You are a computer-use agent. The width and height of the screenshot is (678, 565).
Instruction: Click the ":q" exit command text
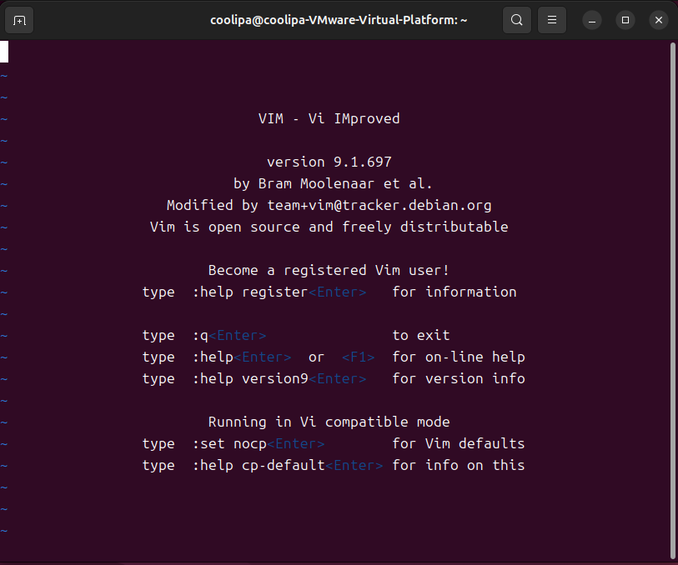pyautogui.click(x=200, y=336)
